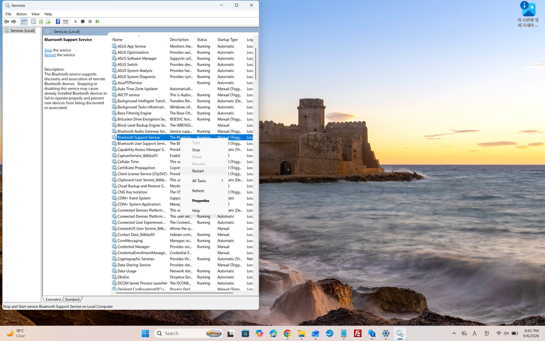Viewport: 545px width, 341px height.
Task: Open Google Chrome from the taskbar
Action: coord(287,334)
